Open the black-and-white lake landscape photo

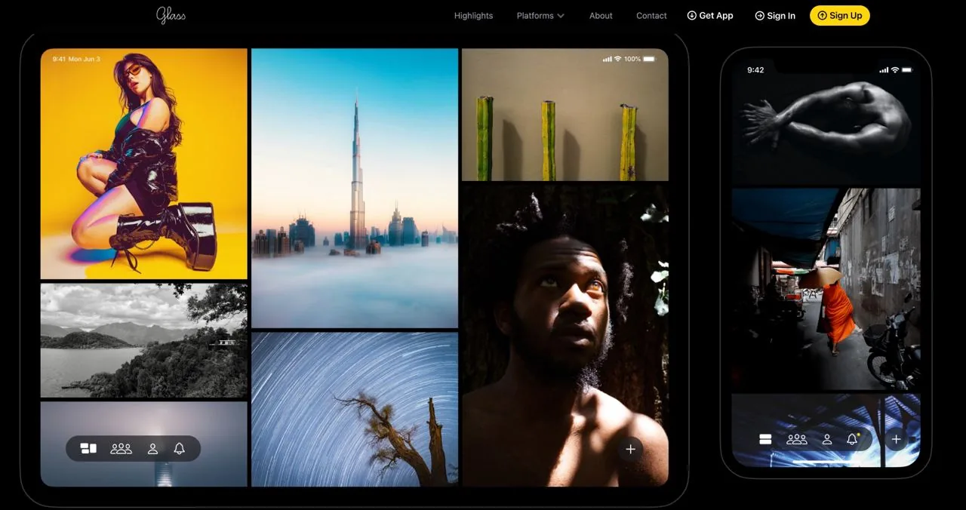coord(144,340)
